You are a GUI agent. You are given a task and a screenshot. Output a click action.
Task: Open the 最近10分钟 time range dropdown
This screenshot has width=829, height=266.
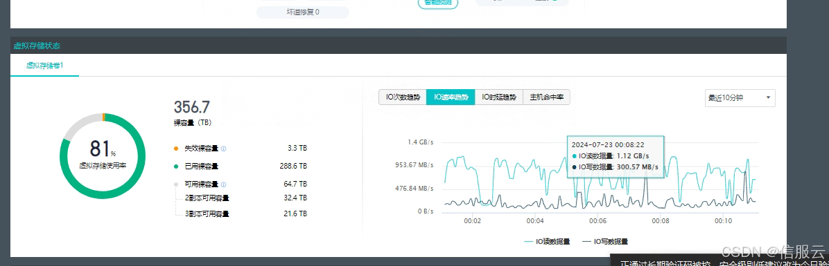(740, 98)
